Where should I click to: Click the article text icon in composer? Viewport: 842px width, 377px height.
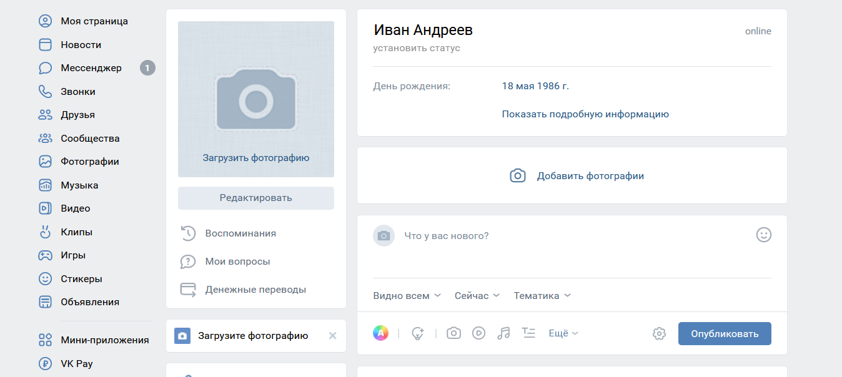(528, 333)
